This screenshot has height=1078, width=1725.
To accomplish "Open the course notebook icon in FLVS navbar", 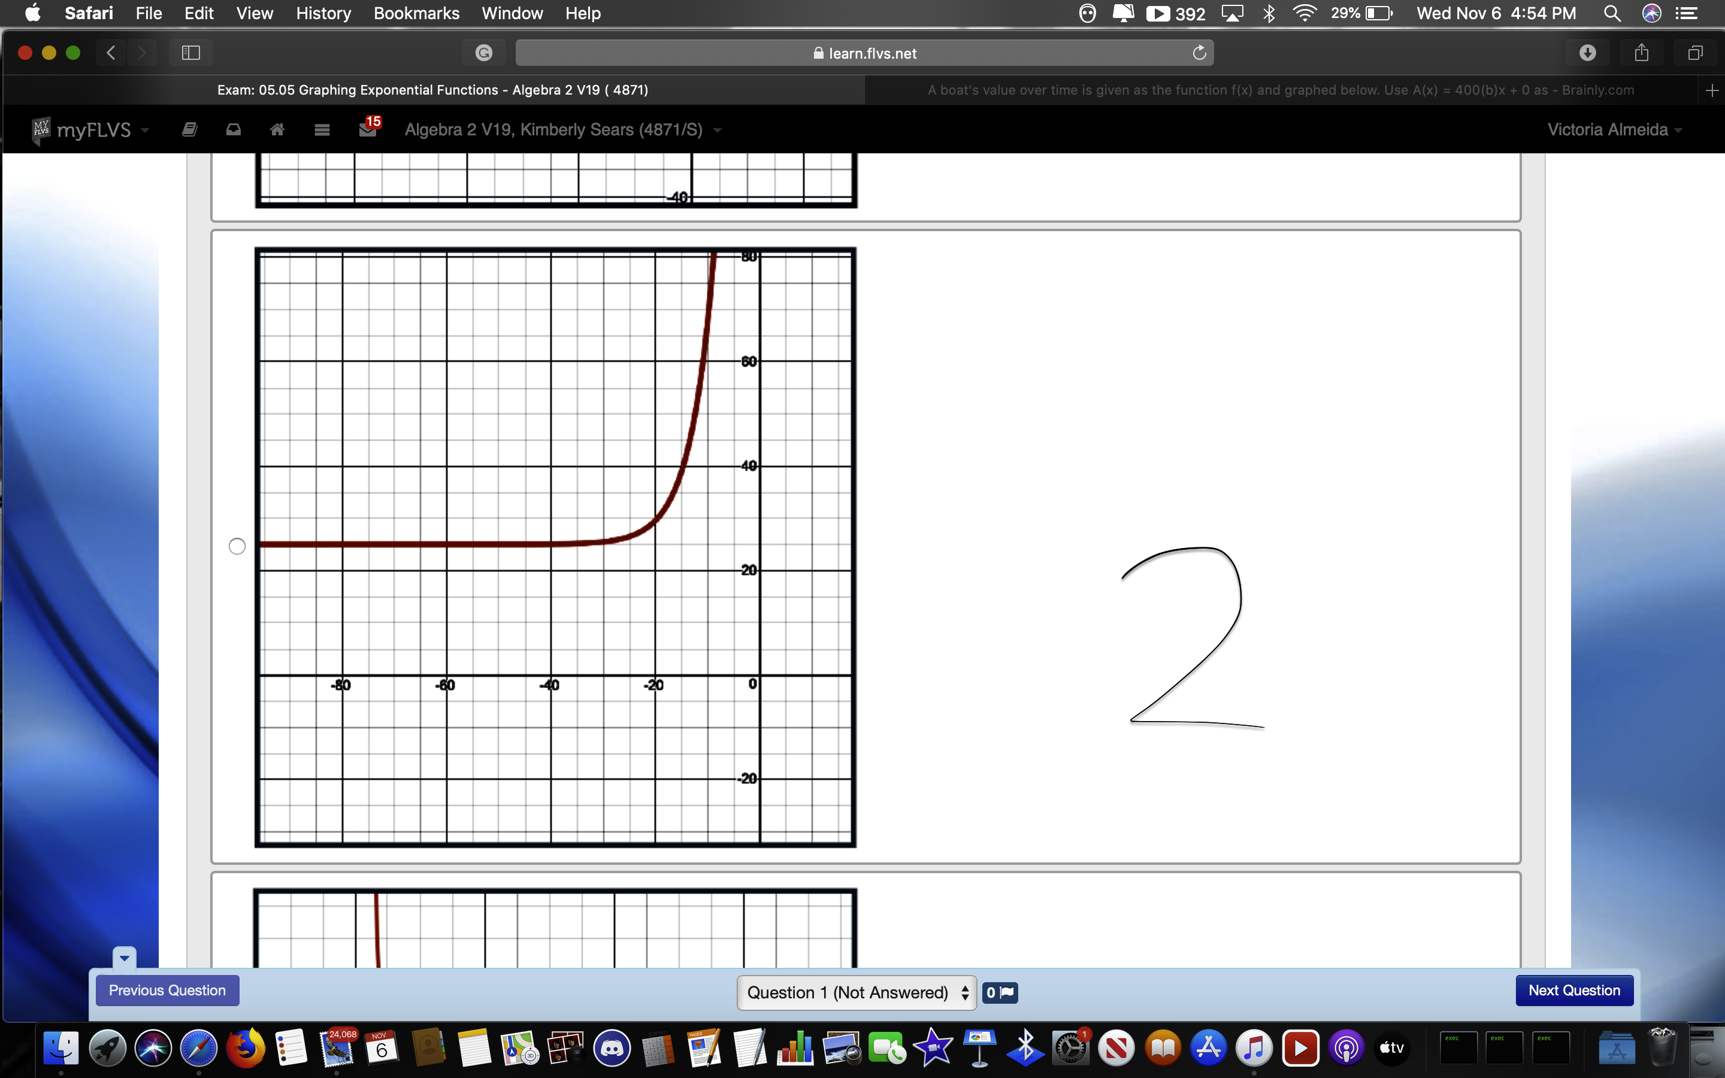I will click(189, 129).
